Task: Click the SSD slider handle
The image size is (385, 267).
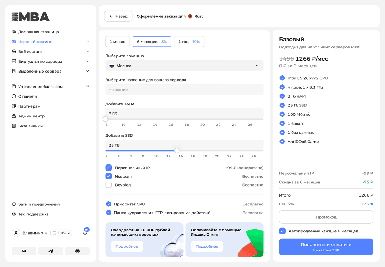Action: (176, 151)
